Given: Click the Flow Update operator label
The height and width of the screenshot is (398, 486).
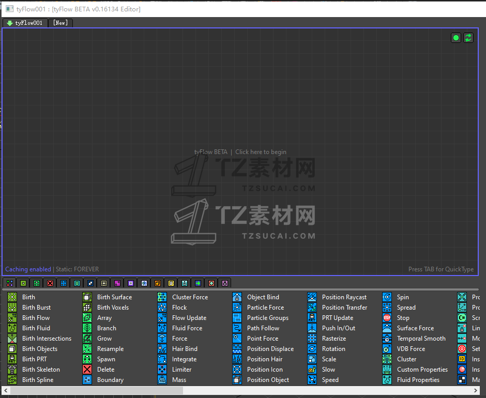Looking at the screenshot, I should pos(189,318).
